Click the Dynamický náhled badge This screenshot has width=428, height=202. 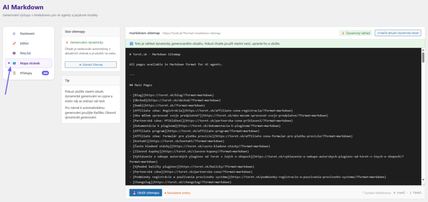[x=356, y=33]
